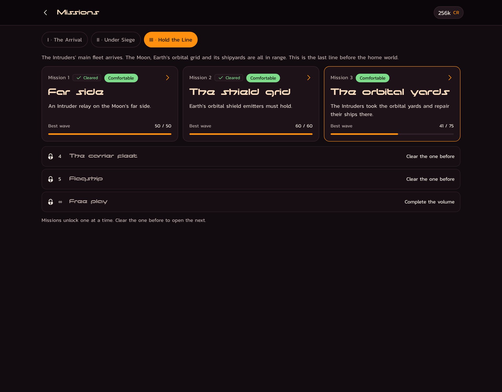Click Comfortable difficulty badge on Mission 3

372,78
